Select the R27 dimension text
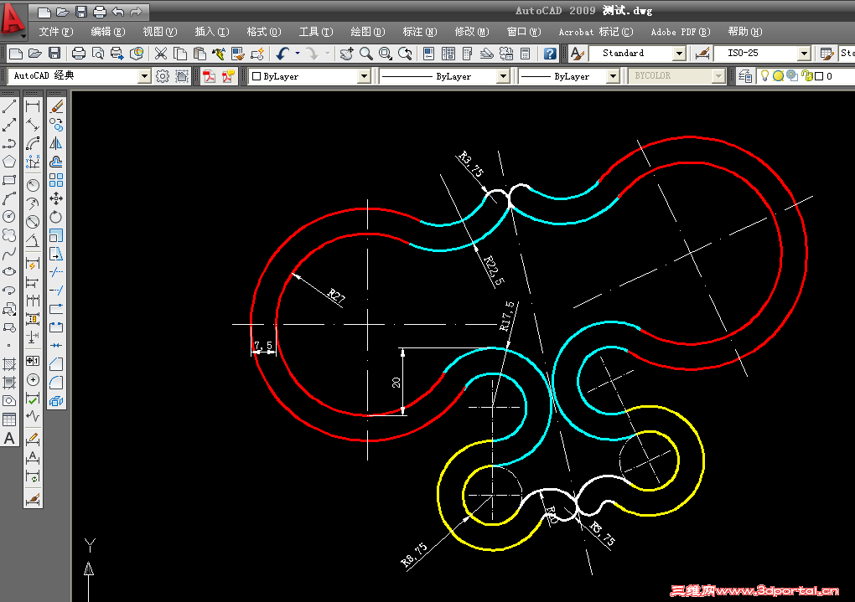Image resolution: width=855 pixels, height=602 pixels. pos(336,296)
